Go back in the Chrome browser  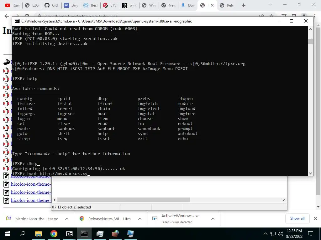coord(7,16)
